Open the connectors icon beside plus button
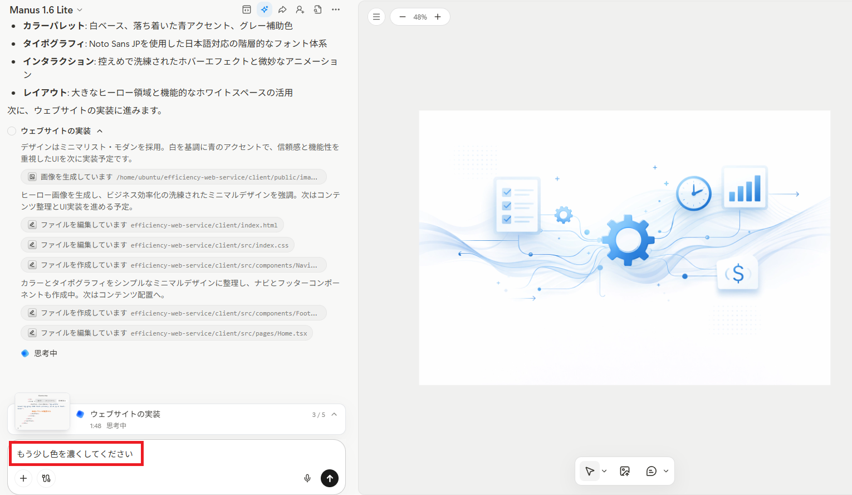This screenshot has width=852, height=495. click(x=46, y=478)
